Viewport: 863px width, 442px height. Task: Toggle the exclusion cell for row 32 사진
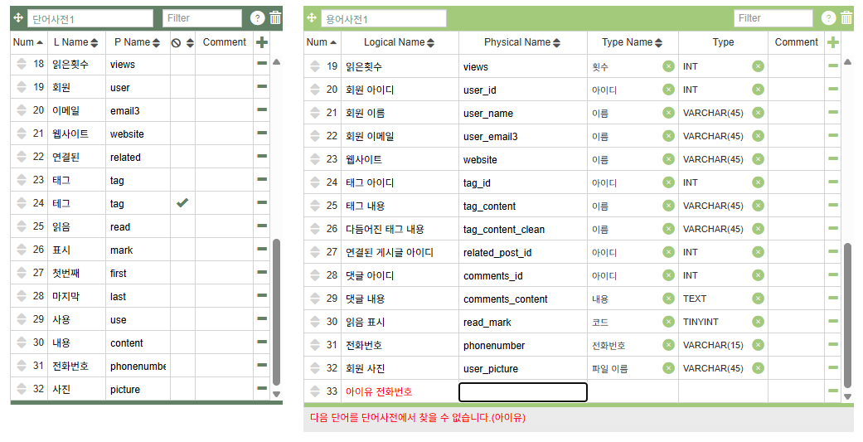coord(182,389)
